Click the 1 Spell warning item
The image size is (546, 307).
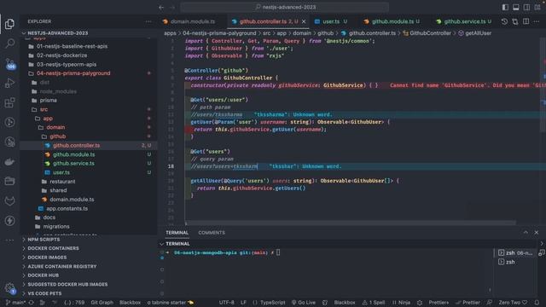(374, 303)
